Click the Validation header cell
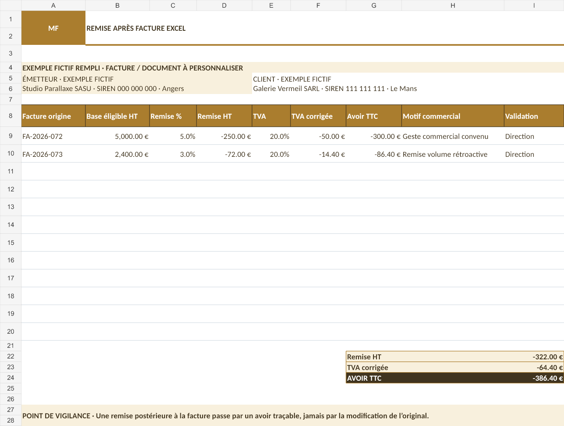The image size is (564, 426). click(x=534, y=116)
